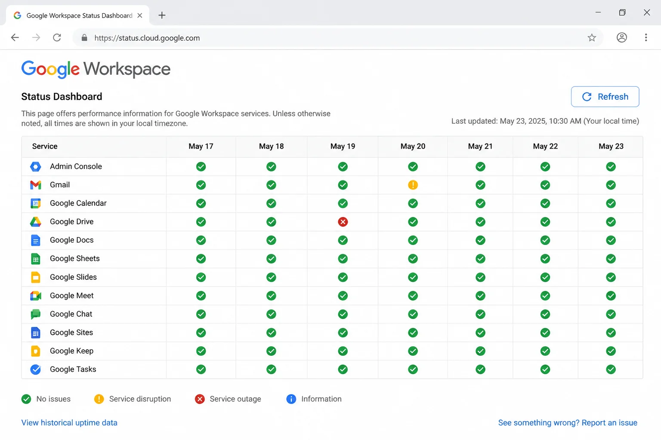Click the Google Sheets service name
This screenshot has width=661, height=440.
click(75, 259)
